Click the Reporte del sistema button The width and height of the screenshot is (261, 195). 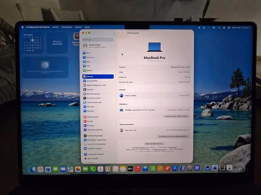[x=154, y=144]
